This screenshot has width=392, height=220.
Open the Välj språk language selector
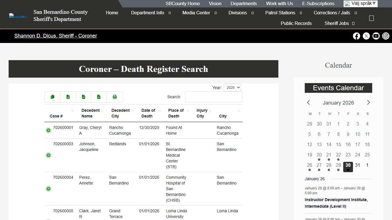click(x=360, y=3)
